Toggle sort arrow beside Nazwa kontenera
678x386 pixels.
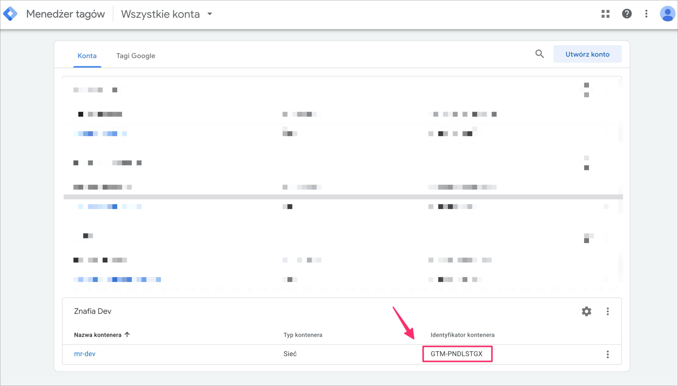click(127, 335)
